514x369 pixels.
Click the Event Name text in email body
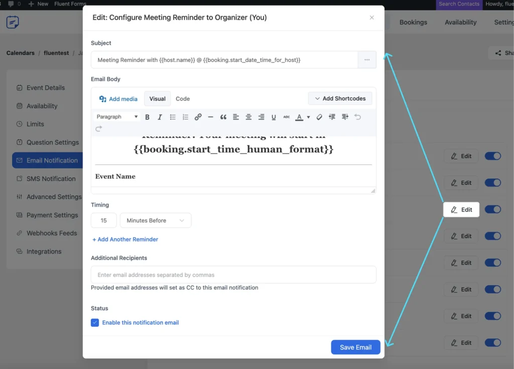[x=115, y=176]
